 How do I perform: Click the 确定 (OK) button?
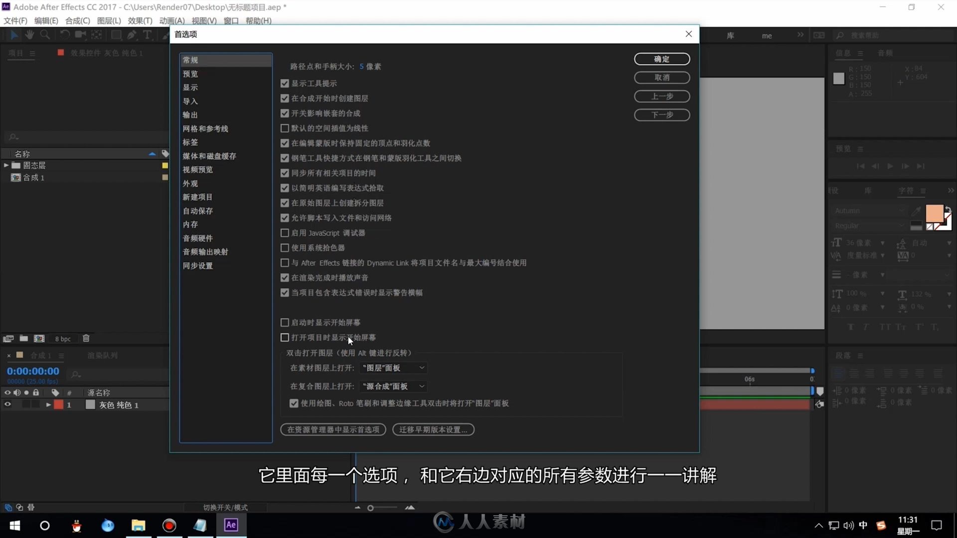(661, 59)
